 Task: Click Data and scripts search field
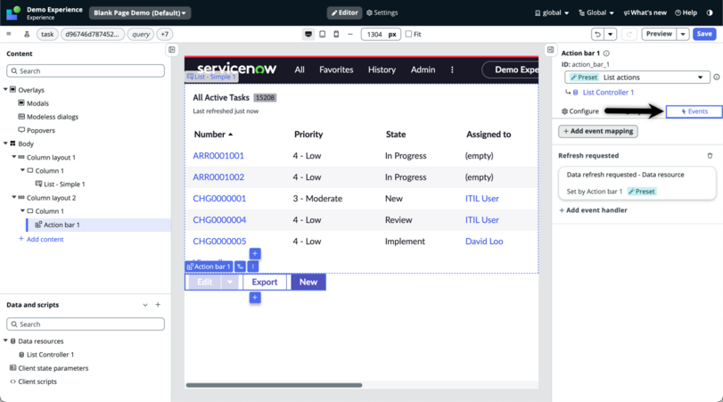86,324
